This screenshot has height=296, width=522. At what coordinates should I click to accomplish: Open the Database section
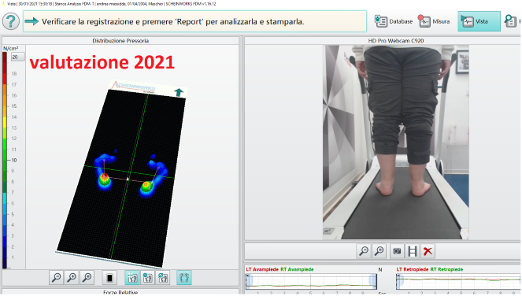393,21
